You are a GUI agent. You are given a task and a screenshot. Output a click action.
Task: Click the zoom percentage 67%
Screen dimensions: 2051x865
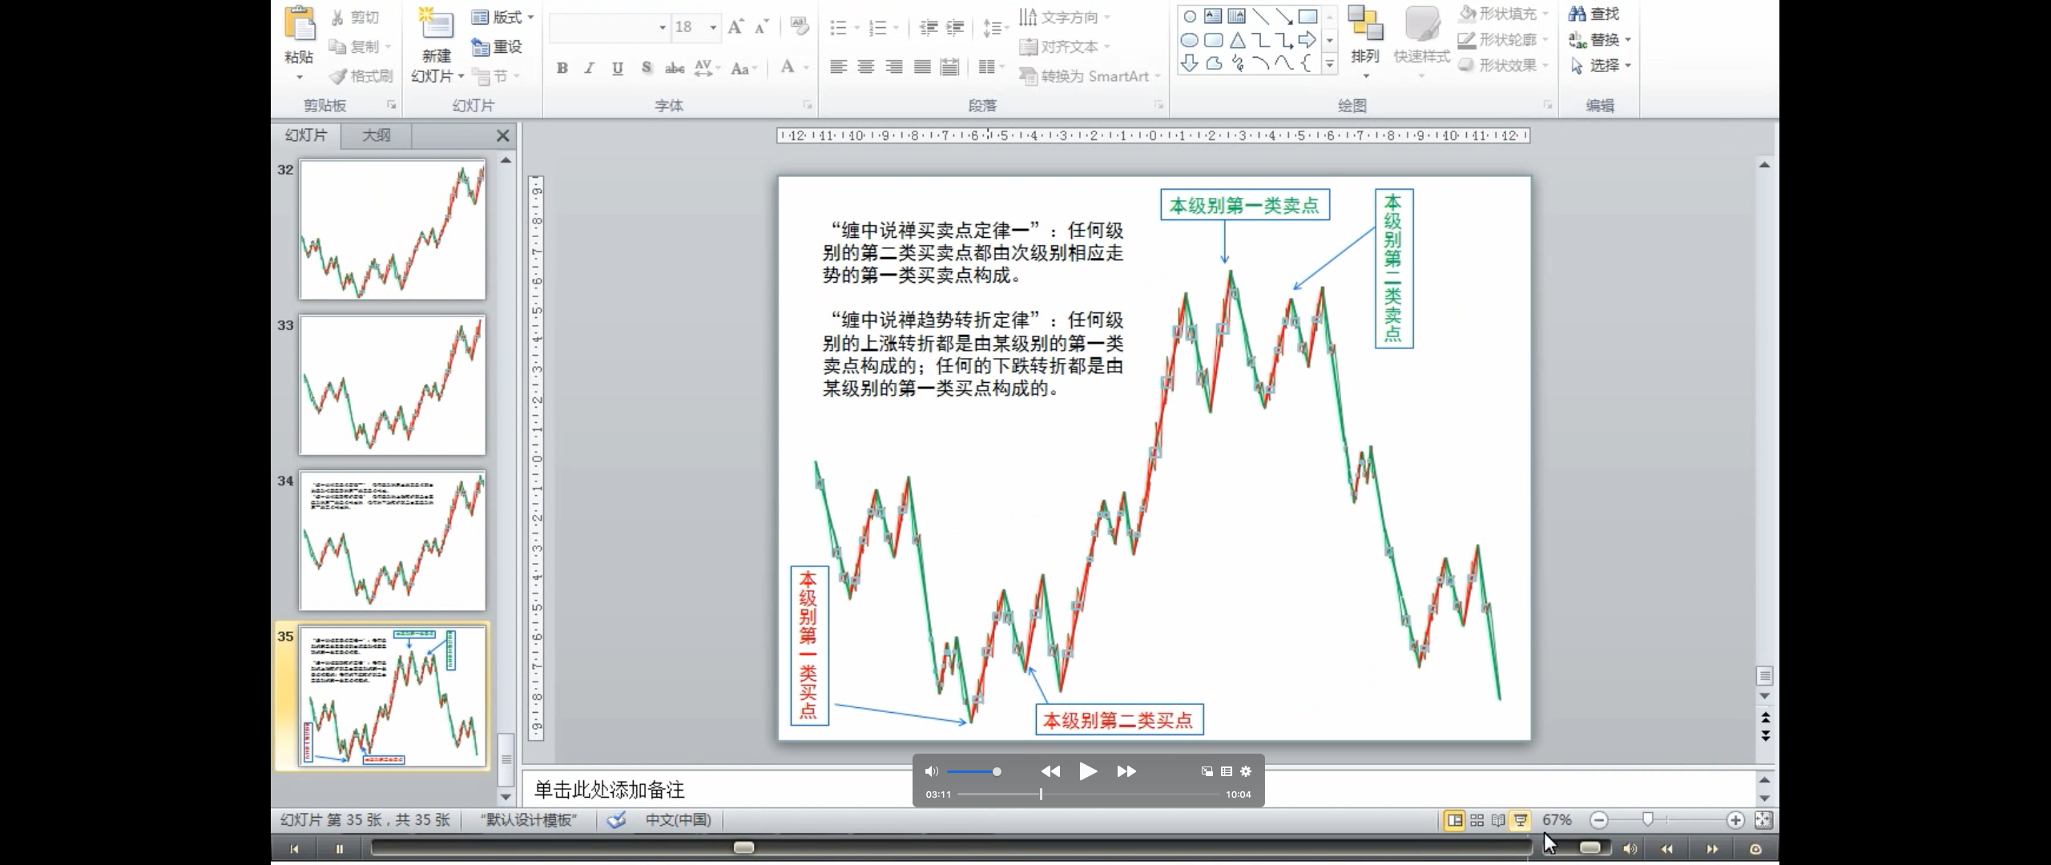[1557, 820]
